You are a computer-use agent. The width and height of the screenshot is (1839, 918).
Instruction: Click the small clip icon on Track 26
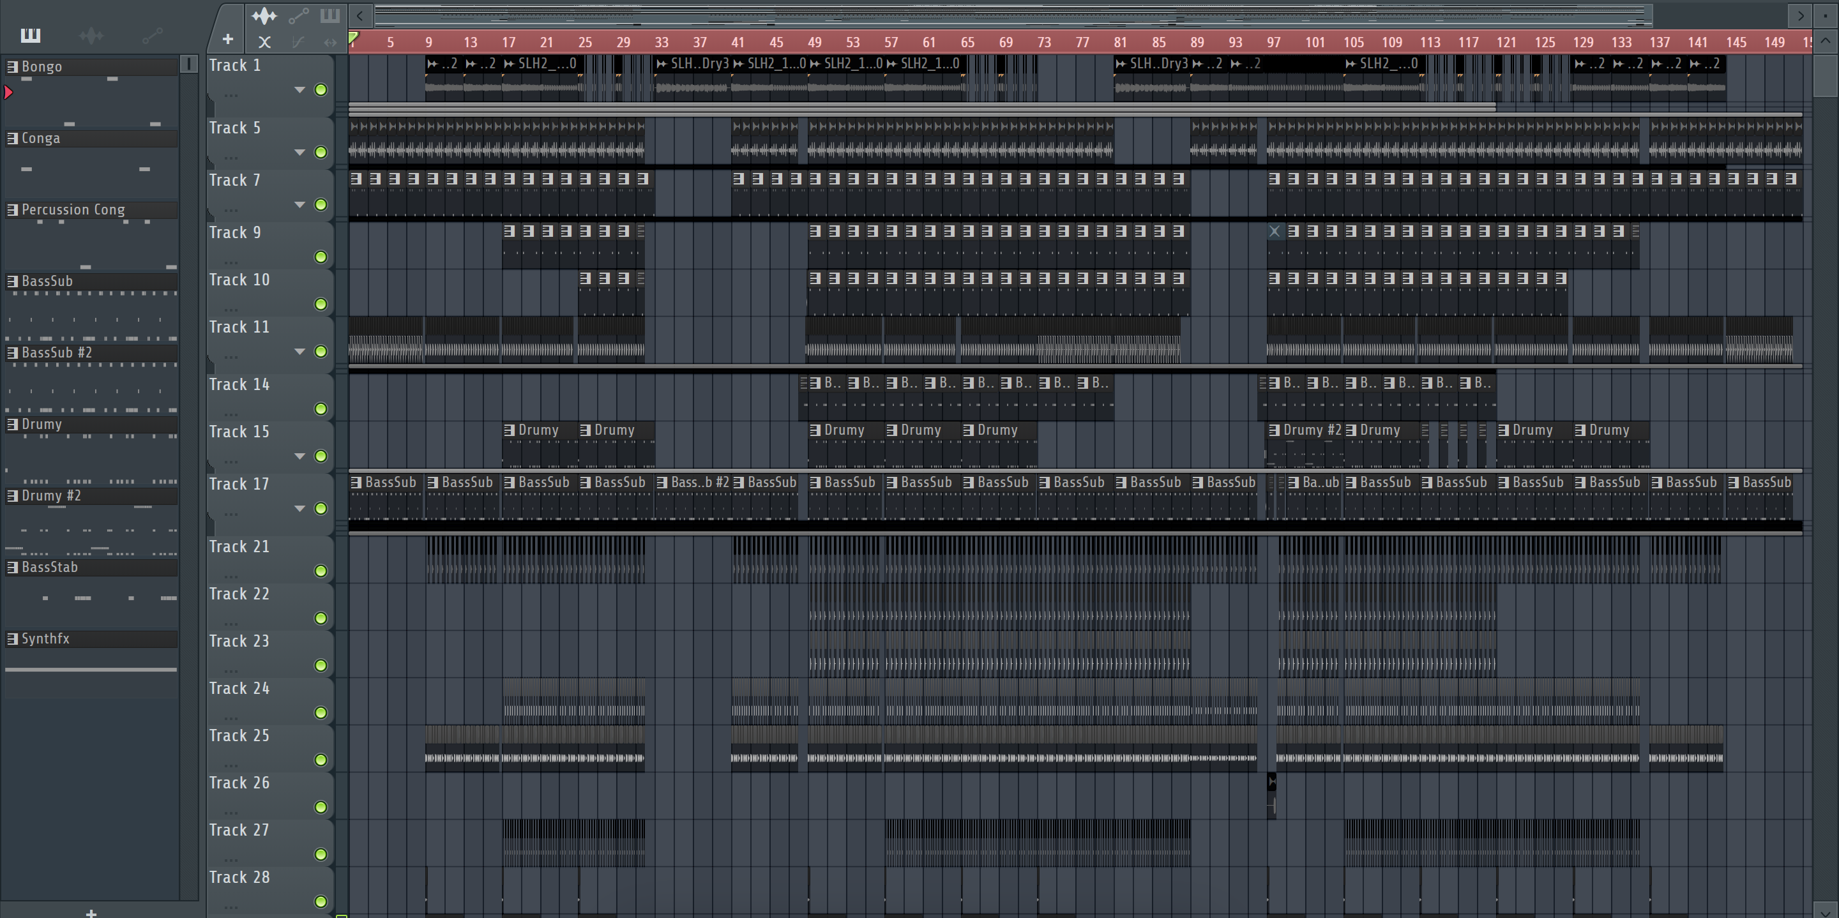(x=1271, y=783)
